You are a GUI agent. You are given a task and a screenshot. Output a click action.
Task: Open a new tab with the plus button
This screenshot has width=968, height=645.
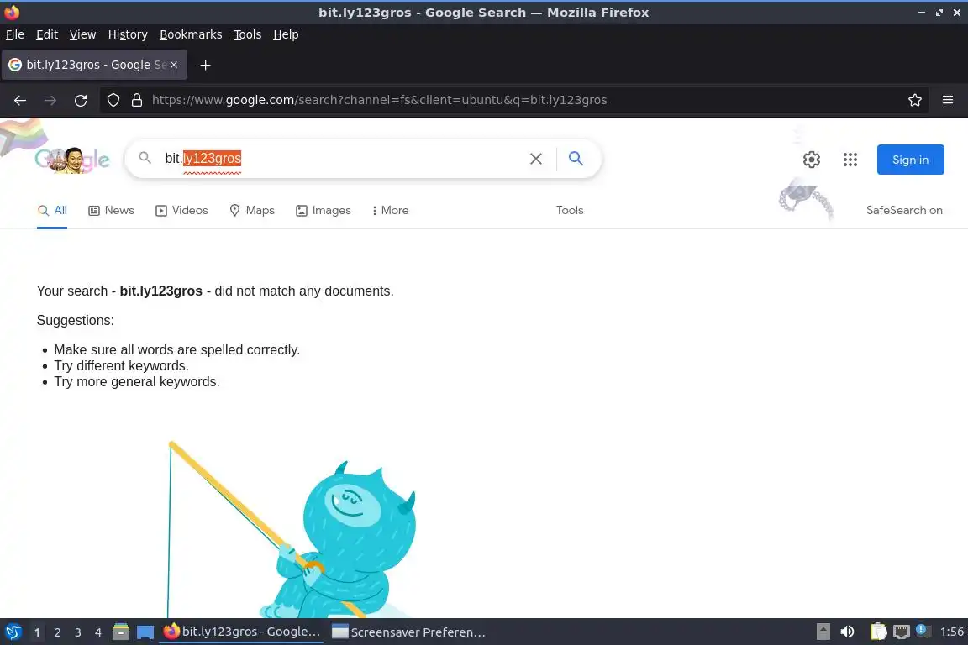coord(206,65)
